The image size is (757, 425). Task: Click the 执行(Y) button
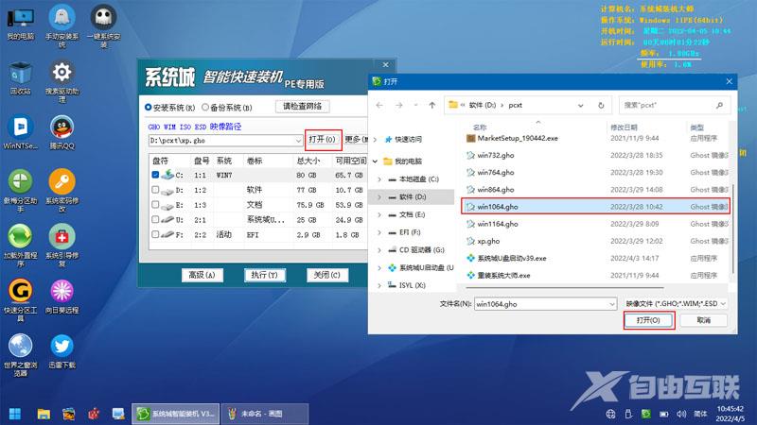265,275
